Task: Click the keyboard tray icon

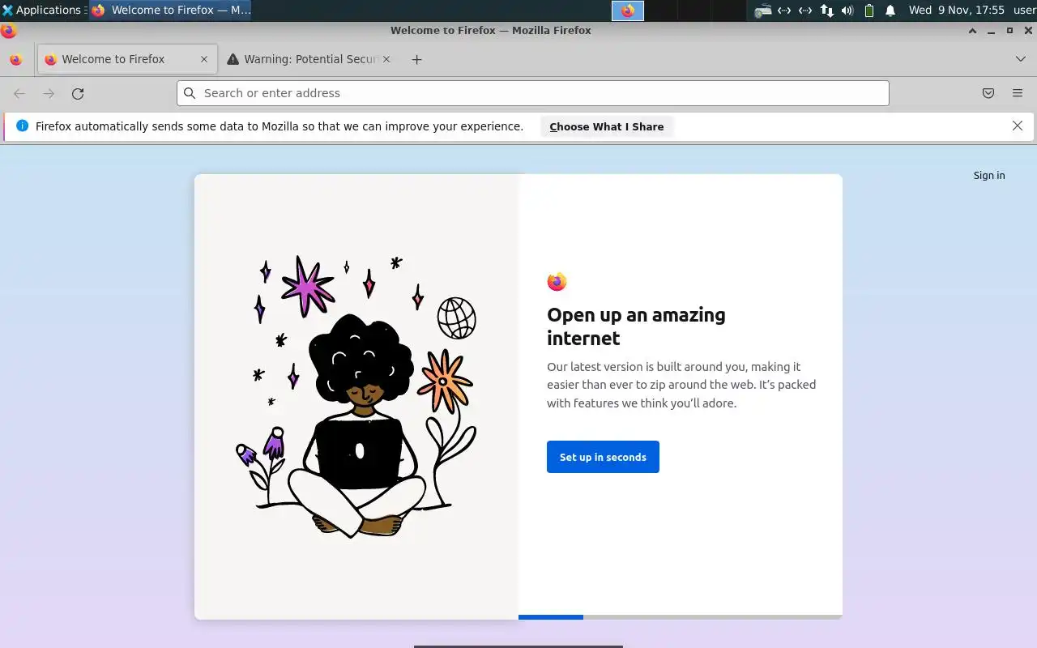Action: (x=762, y=11)
